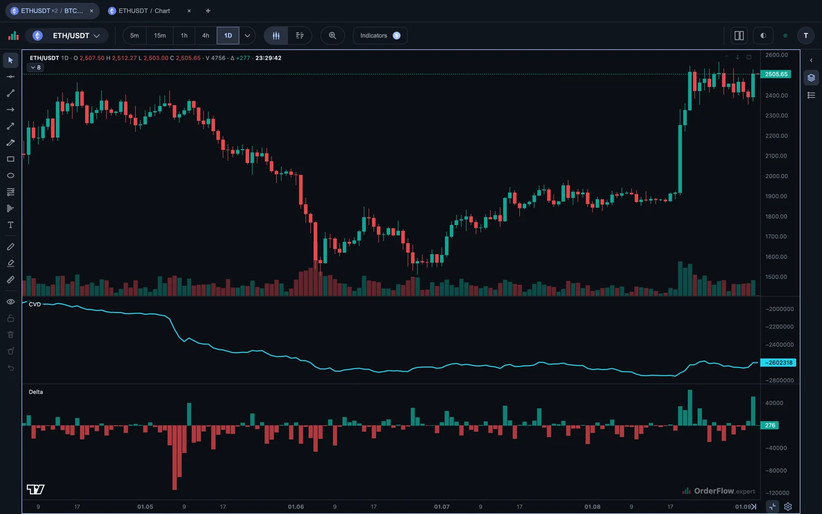Toggle the split chart layout
This screenshot has height=514, width=822.
tap(739, 35)
